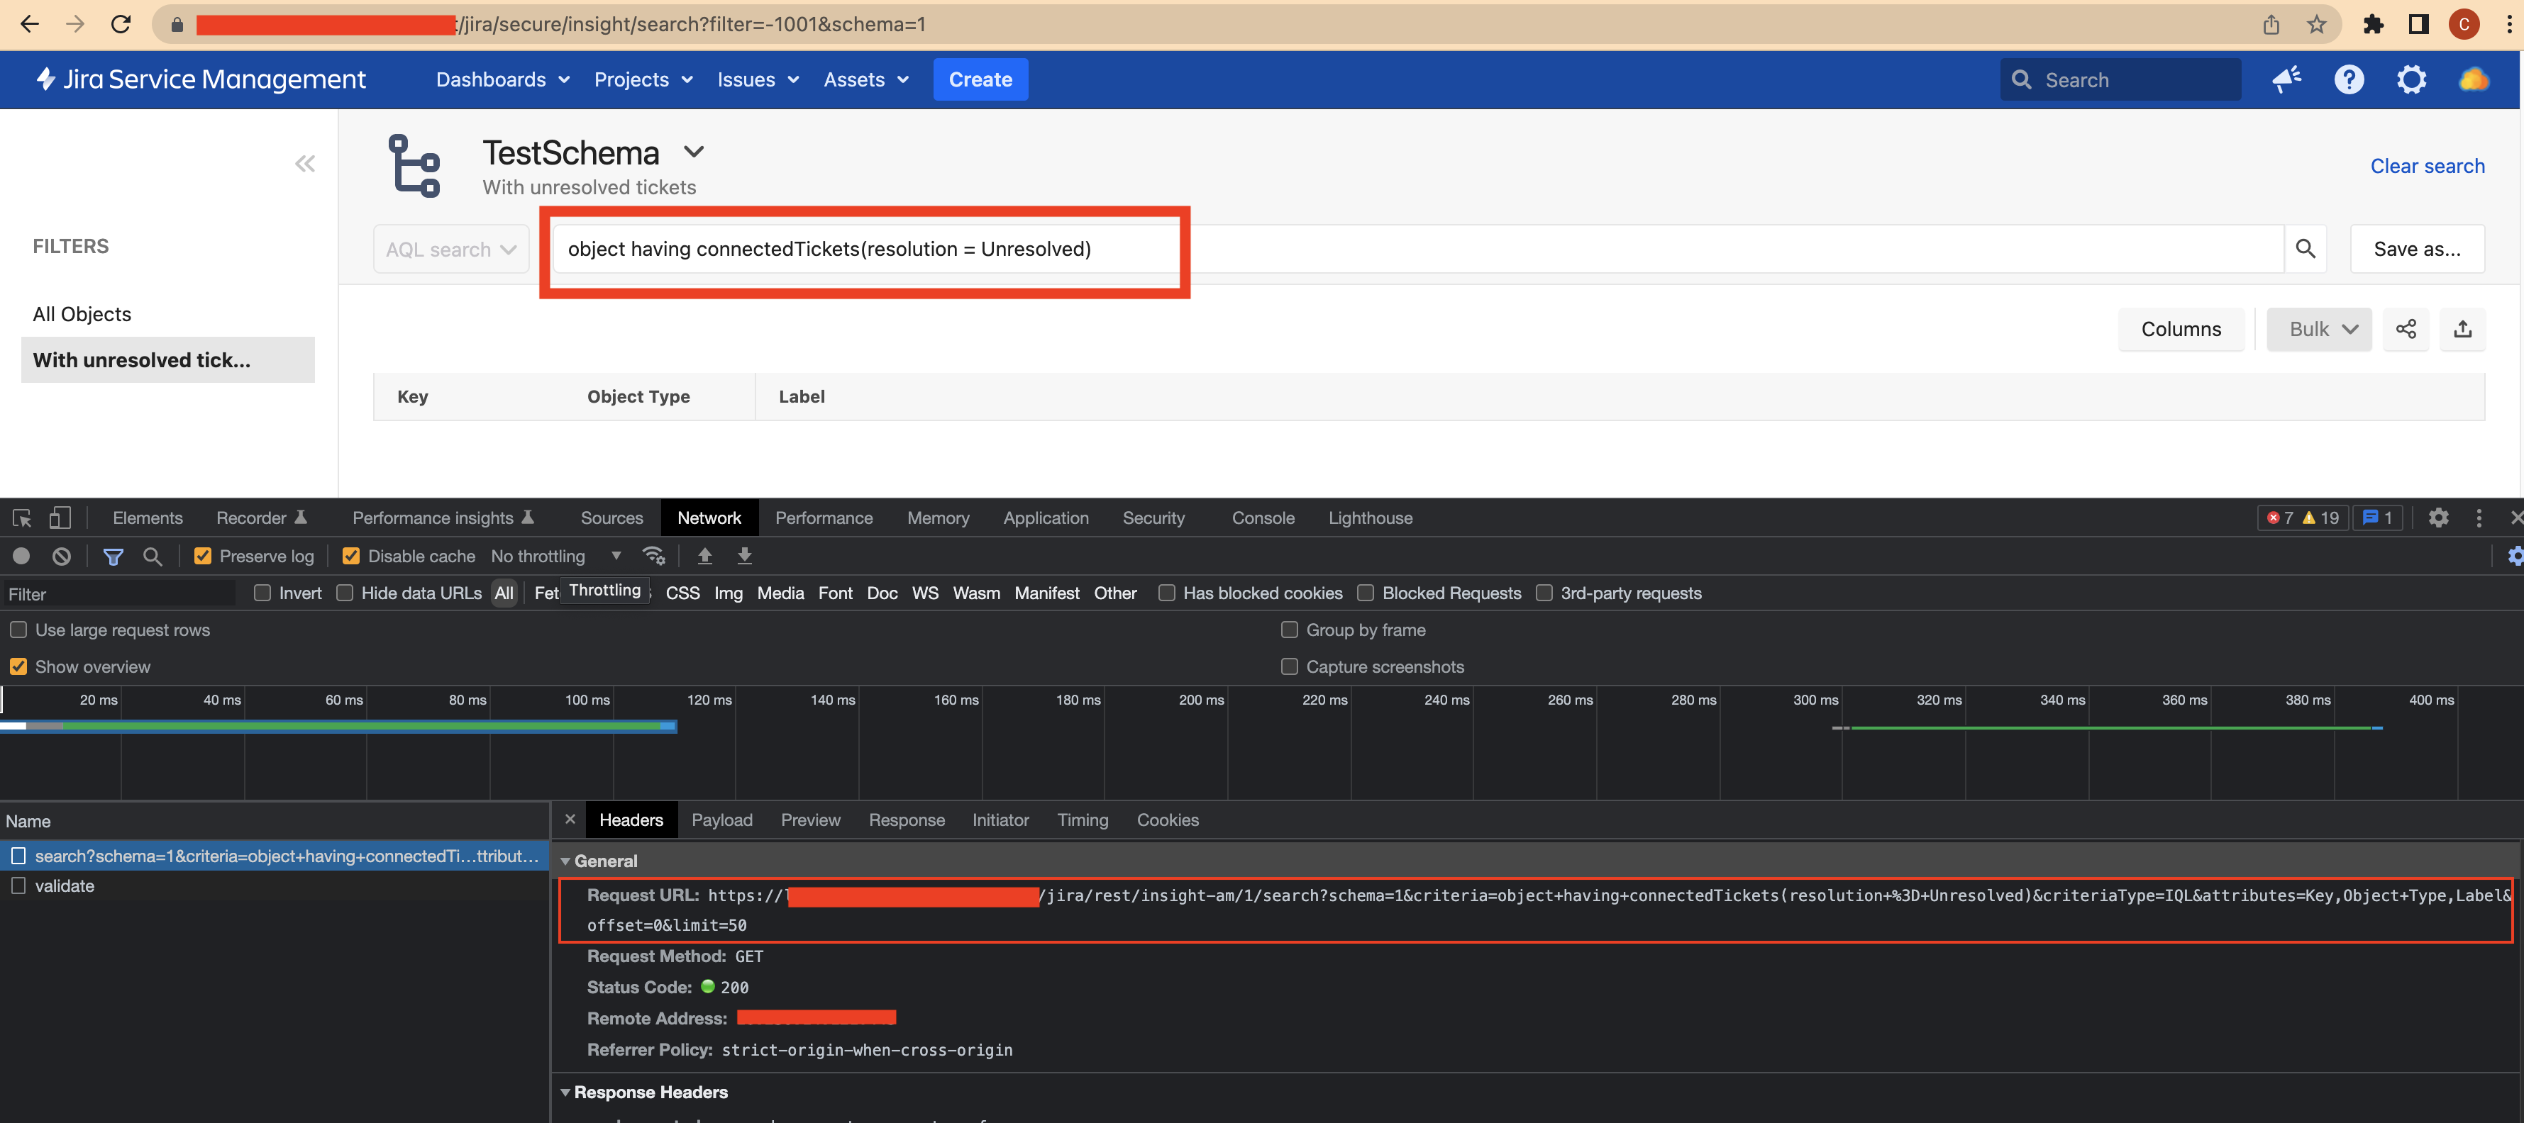Toggle the DevTools device toolbar icon
Screen dimensions: 2524x1123
(60, 518)
